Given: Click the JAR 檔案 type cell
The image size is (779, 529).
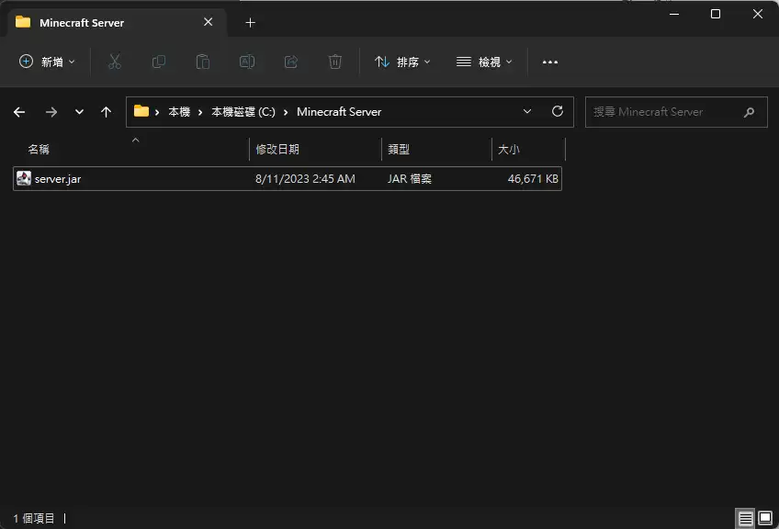Looking at the screenshot, I should pyautogui.click(x=410, y=179).
